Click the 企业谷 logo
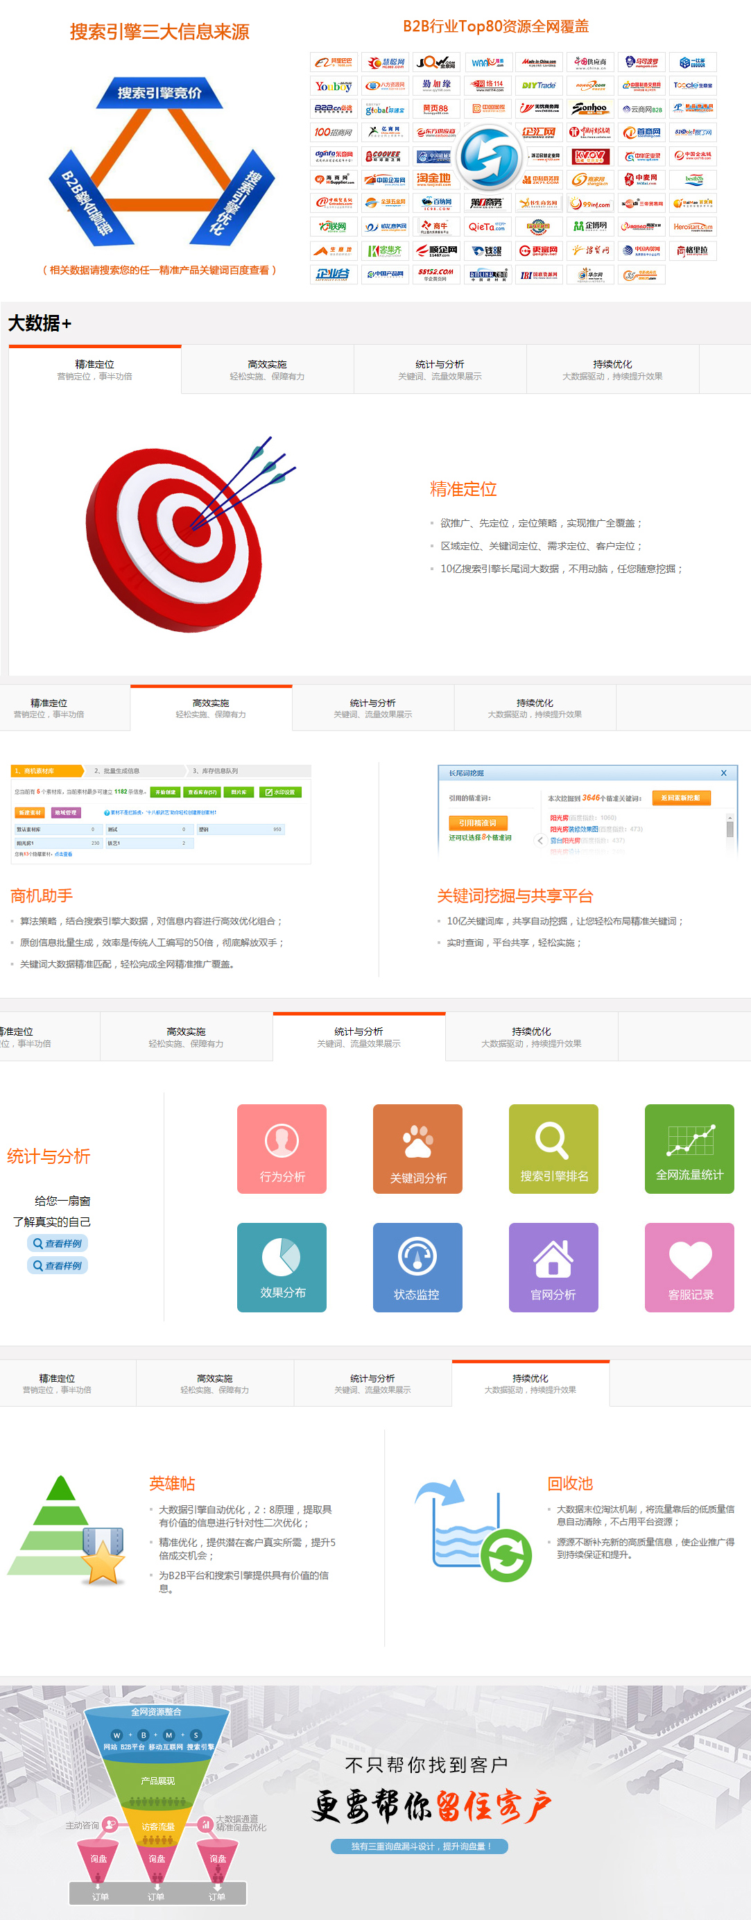Image resolution: width=751 pixels, height=1920 pixels. [x=334, y=274]
